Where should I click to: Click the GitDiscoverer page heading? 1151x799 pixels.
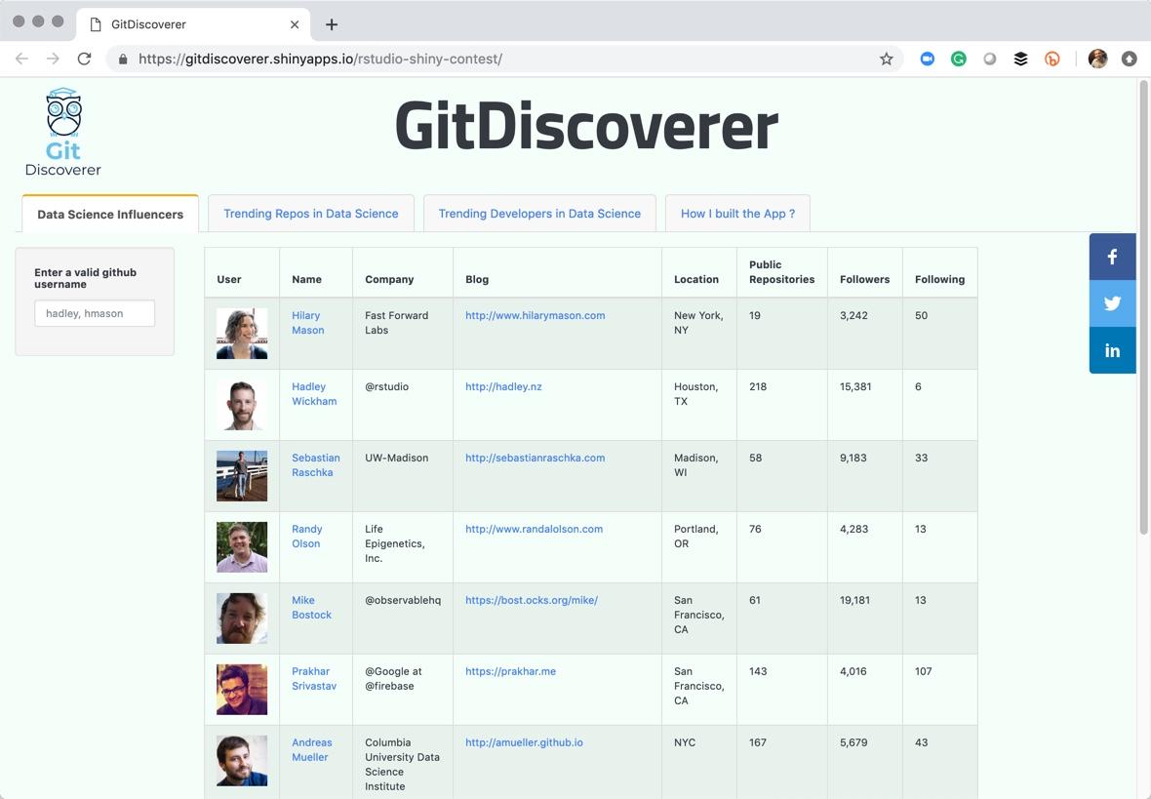point(586,126)
